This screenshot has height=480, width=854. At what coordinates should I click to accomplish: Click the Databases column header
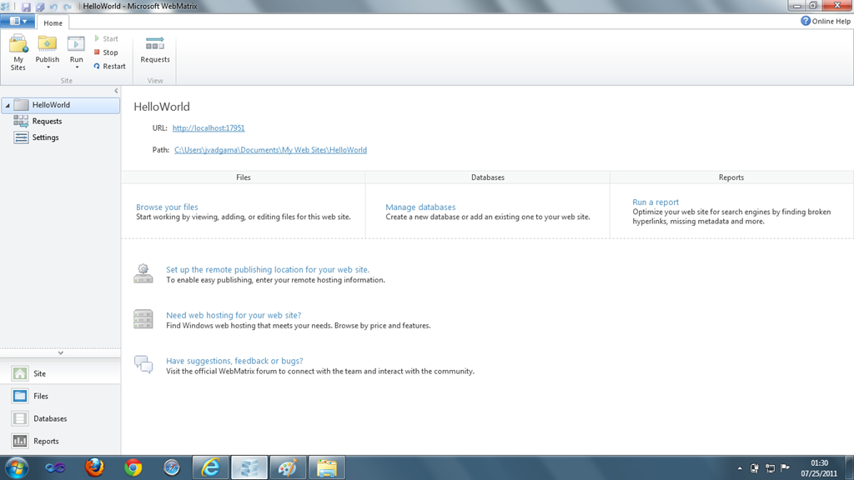click(x=487, y=177)
